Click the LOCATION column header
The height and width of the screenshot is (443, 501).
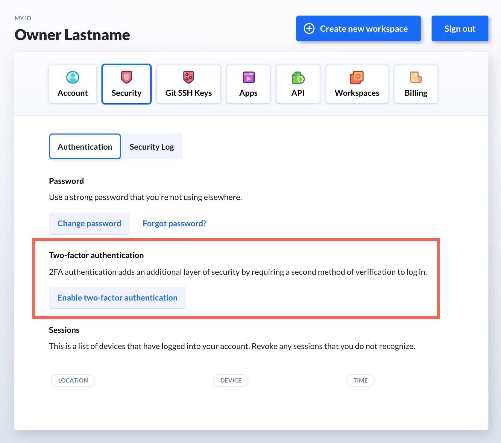[73, 380]
